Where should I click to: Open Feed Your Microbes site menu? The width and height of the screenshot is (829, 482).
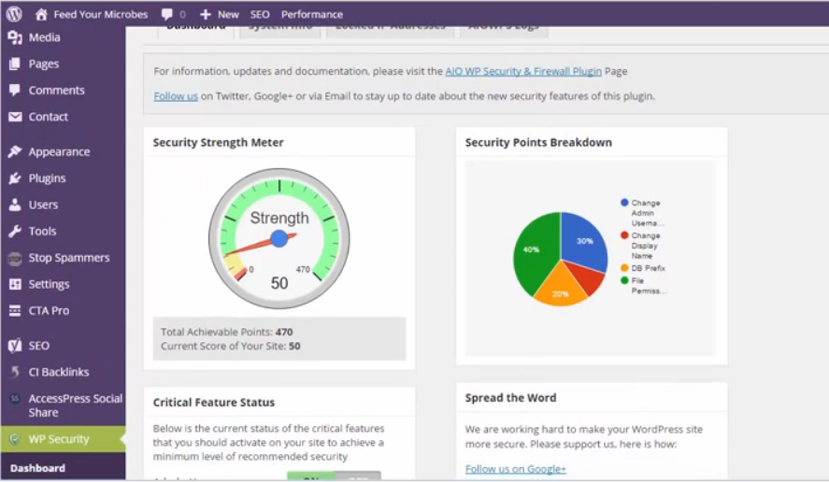coord(100,14)
